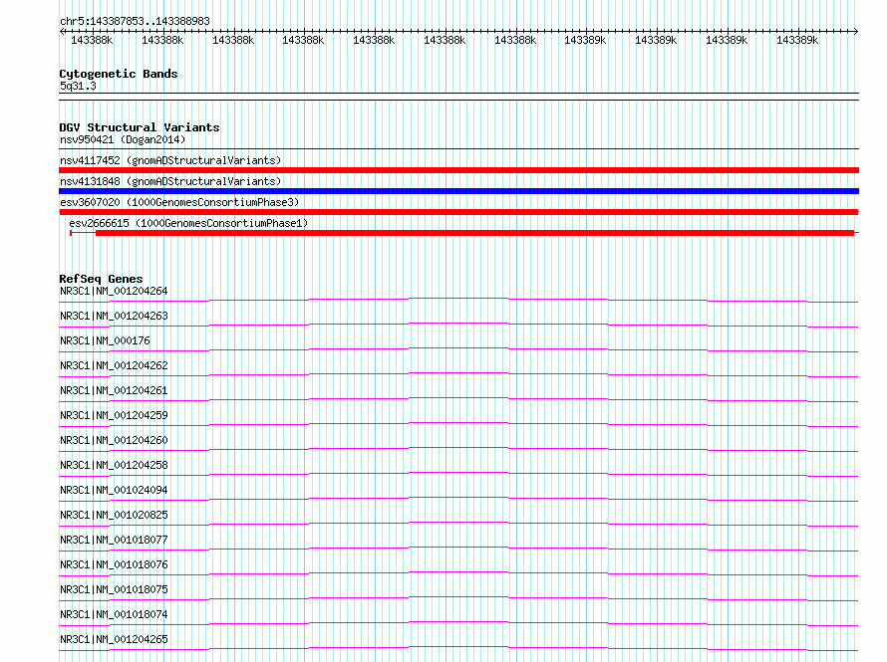This screenshot has height=662, width=887.
Task: Open transcript NR3C1|NM_001018074
Action: (x=114, y=614)
